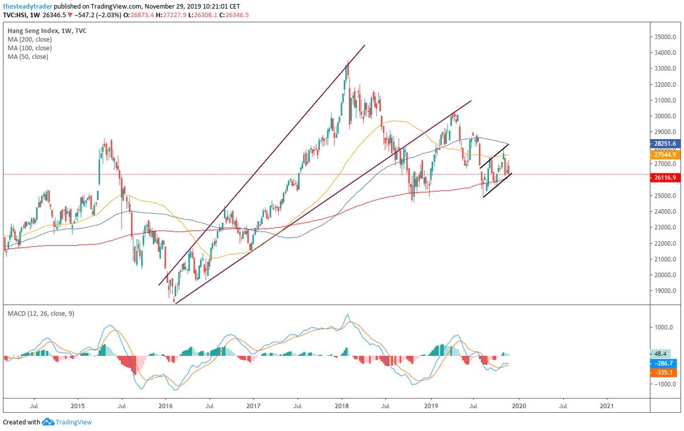Click the 'Hang Seng Index, 1W, TVC' title
The image size is (684, 431).
[x=46, y=31]
